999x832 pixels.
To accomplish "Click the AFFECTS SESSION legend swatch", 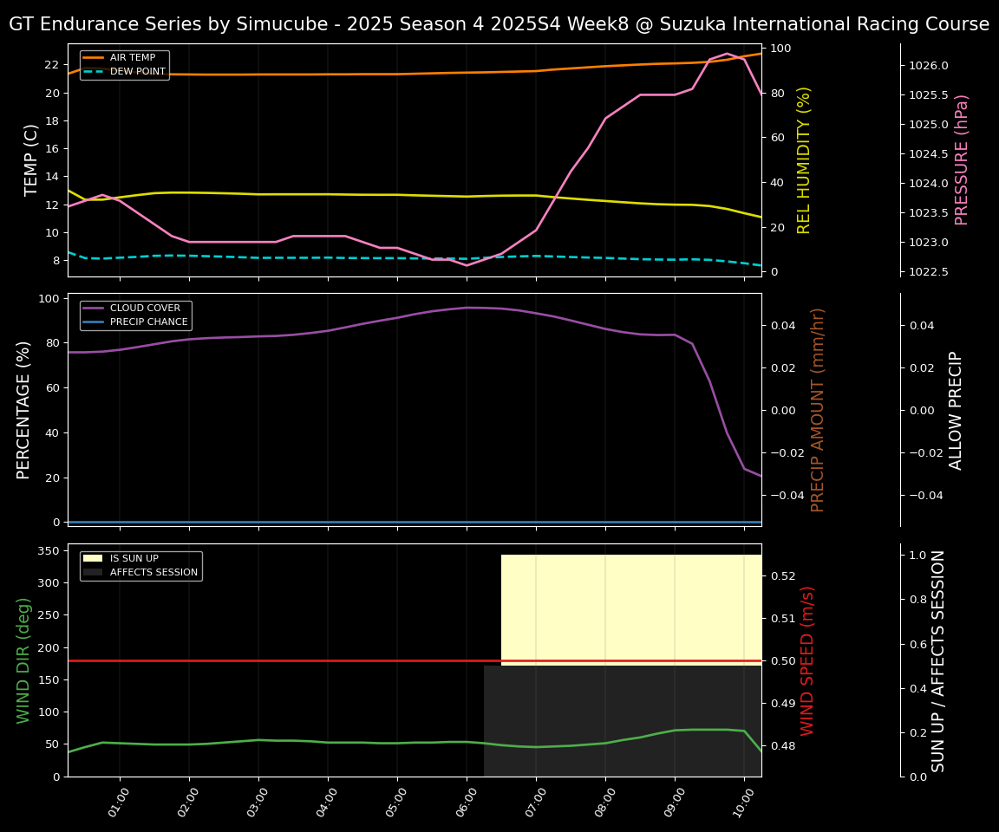I will (93, 572).
